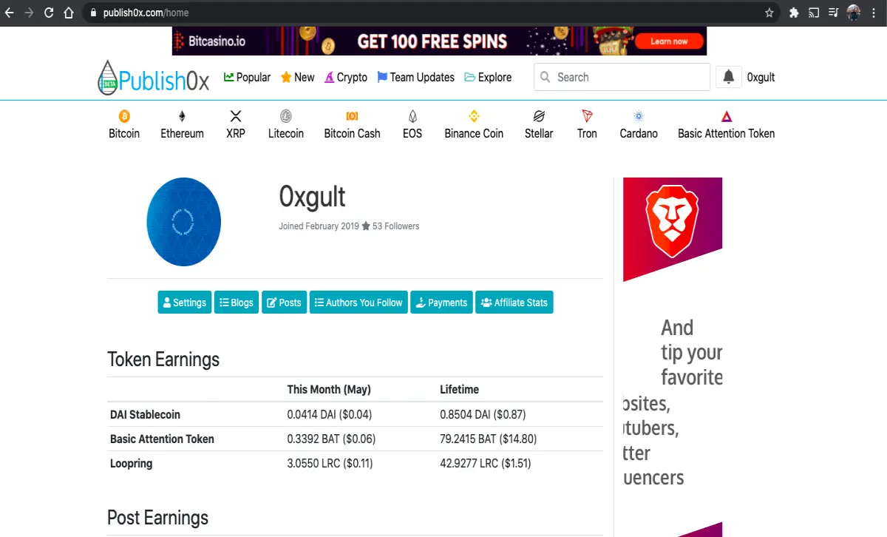
Task: Click the 0.0414 DAI monthly value
Action: coord(330,414)
